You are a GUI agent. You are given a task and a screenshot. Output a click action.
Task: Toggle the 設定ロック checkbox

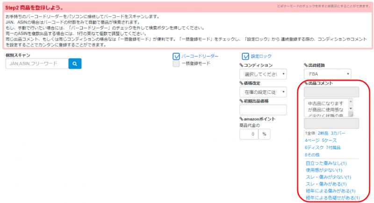point(245,56)
